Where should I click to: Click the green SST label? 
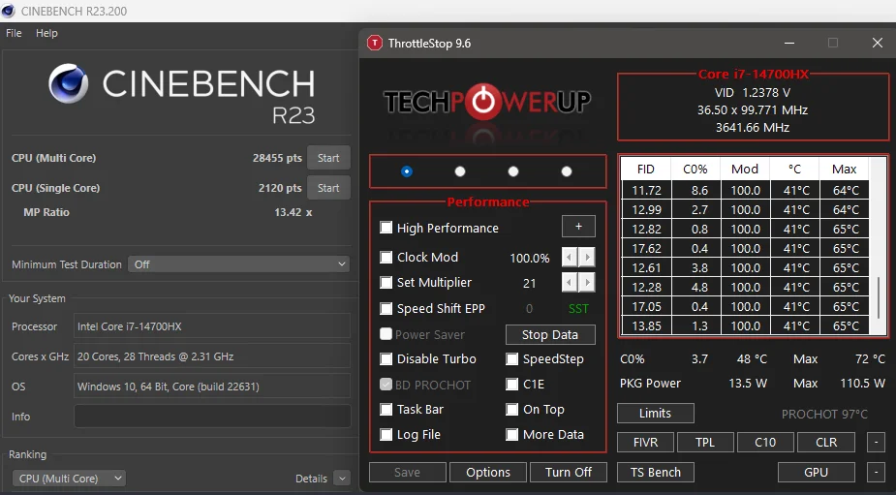pyautogui.click(x=578, y=309)
